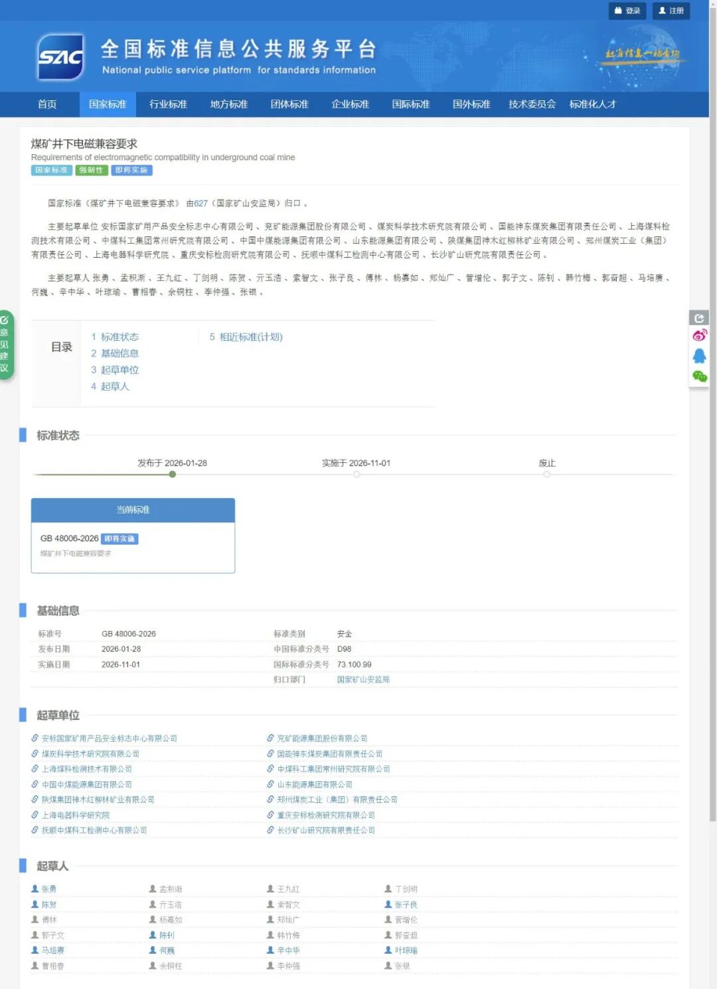Viewport: 717px width, 989px height.
Task: Share via the WeChat icon
Action: (699, 377)
